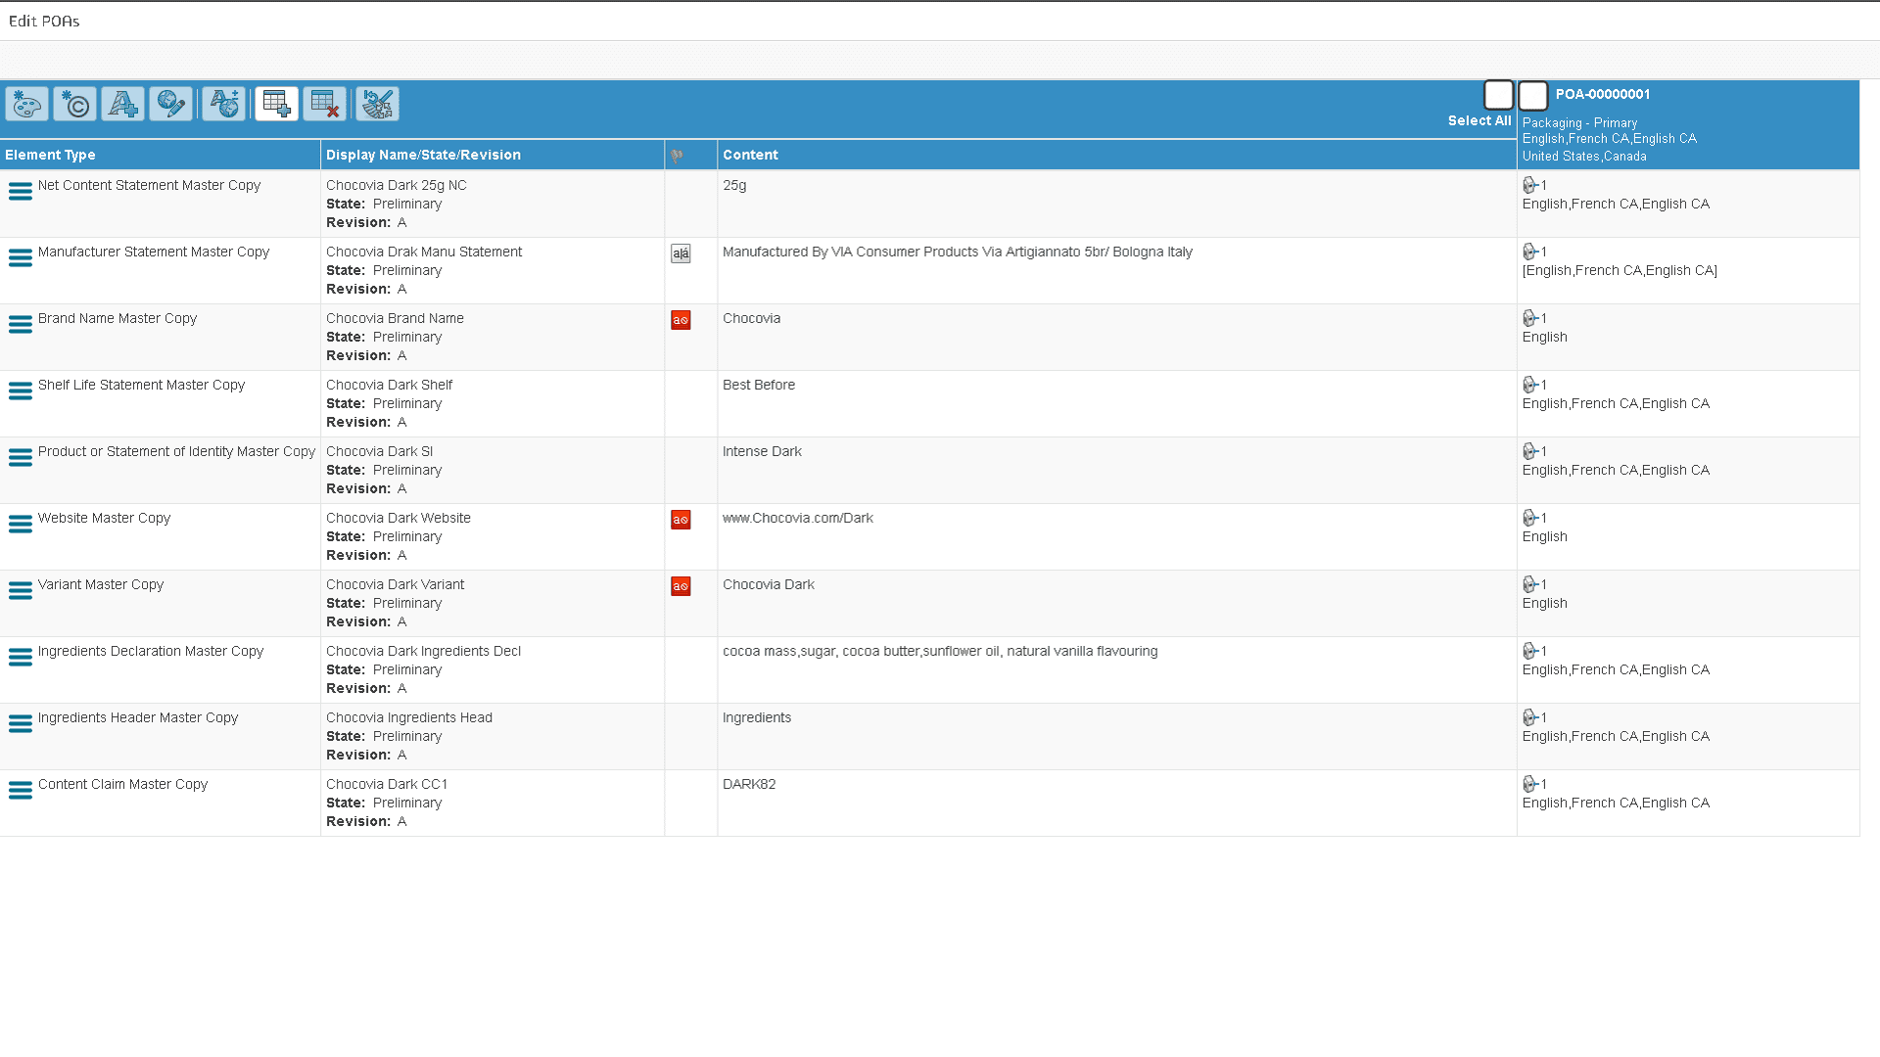
Task: Click the 'Chocovia Drak Manu Statement' display name
Action: [x=424, y=252]
